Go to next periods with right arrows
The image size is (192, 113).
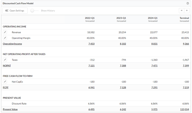(x=187, y=10)
